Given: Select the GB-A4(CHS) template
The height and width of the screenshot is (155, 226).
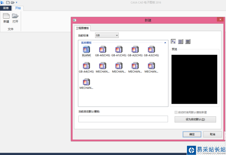Looking at the screenshot, I should point(86,68).
